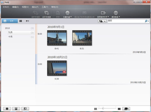Select the video thumbnail labeled 8:51
The image size is (151, 112).
pos(82,38)
